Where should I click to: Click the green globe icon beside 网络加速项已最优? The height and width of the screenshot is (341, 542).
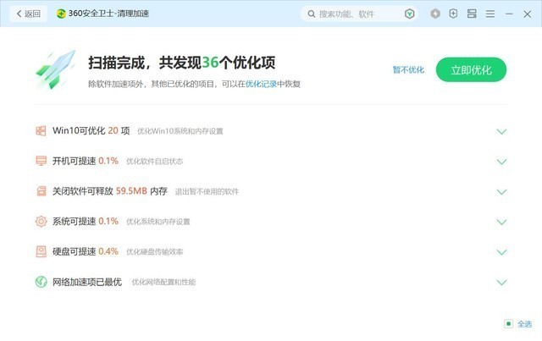pyautogui.click(x=41, y=282)
